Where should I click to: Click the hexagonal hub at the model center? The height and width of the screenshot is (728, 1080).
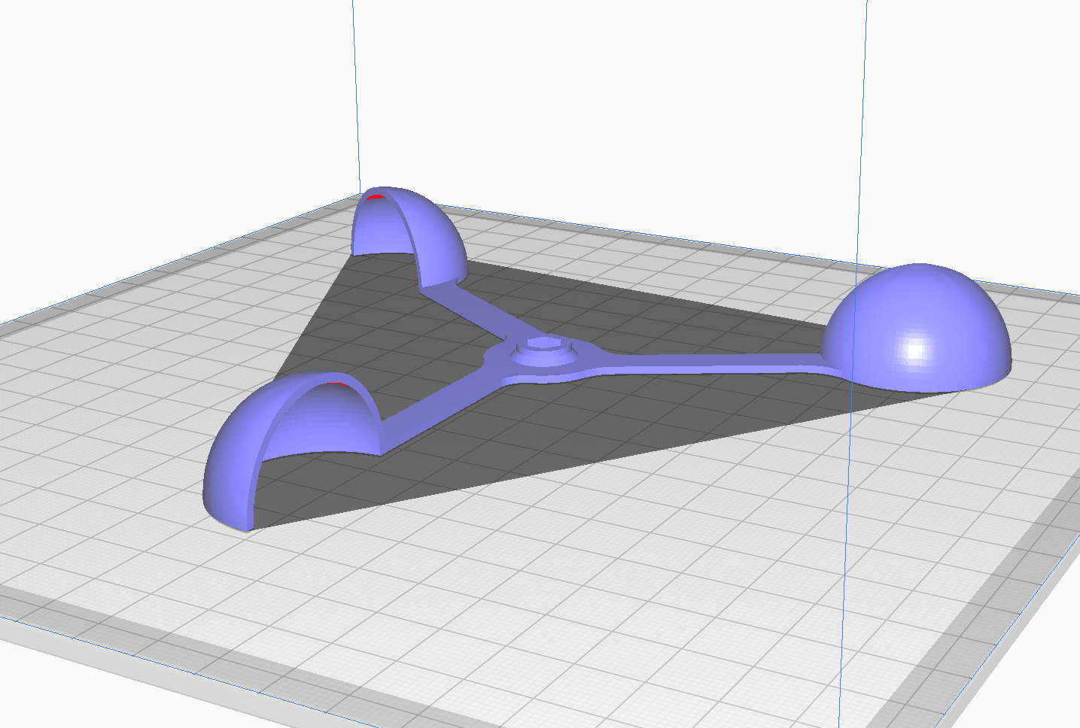[x=542, y=346]
